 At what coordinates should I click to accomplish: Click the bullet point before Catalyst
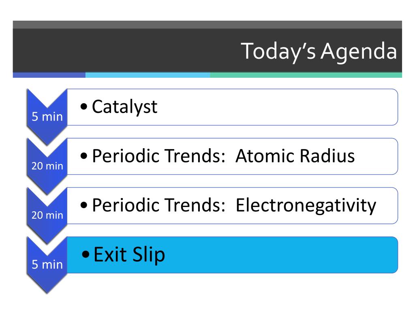[x=84, y=107]
